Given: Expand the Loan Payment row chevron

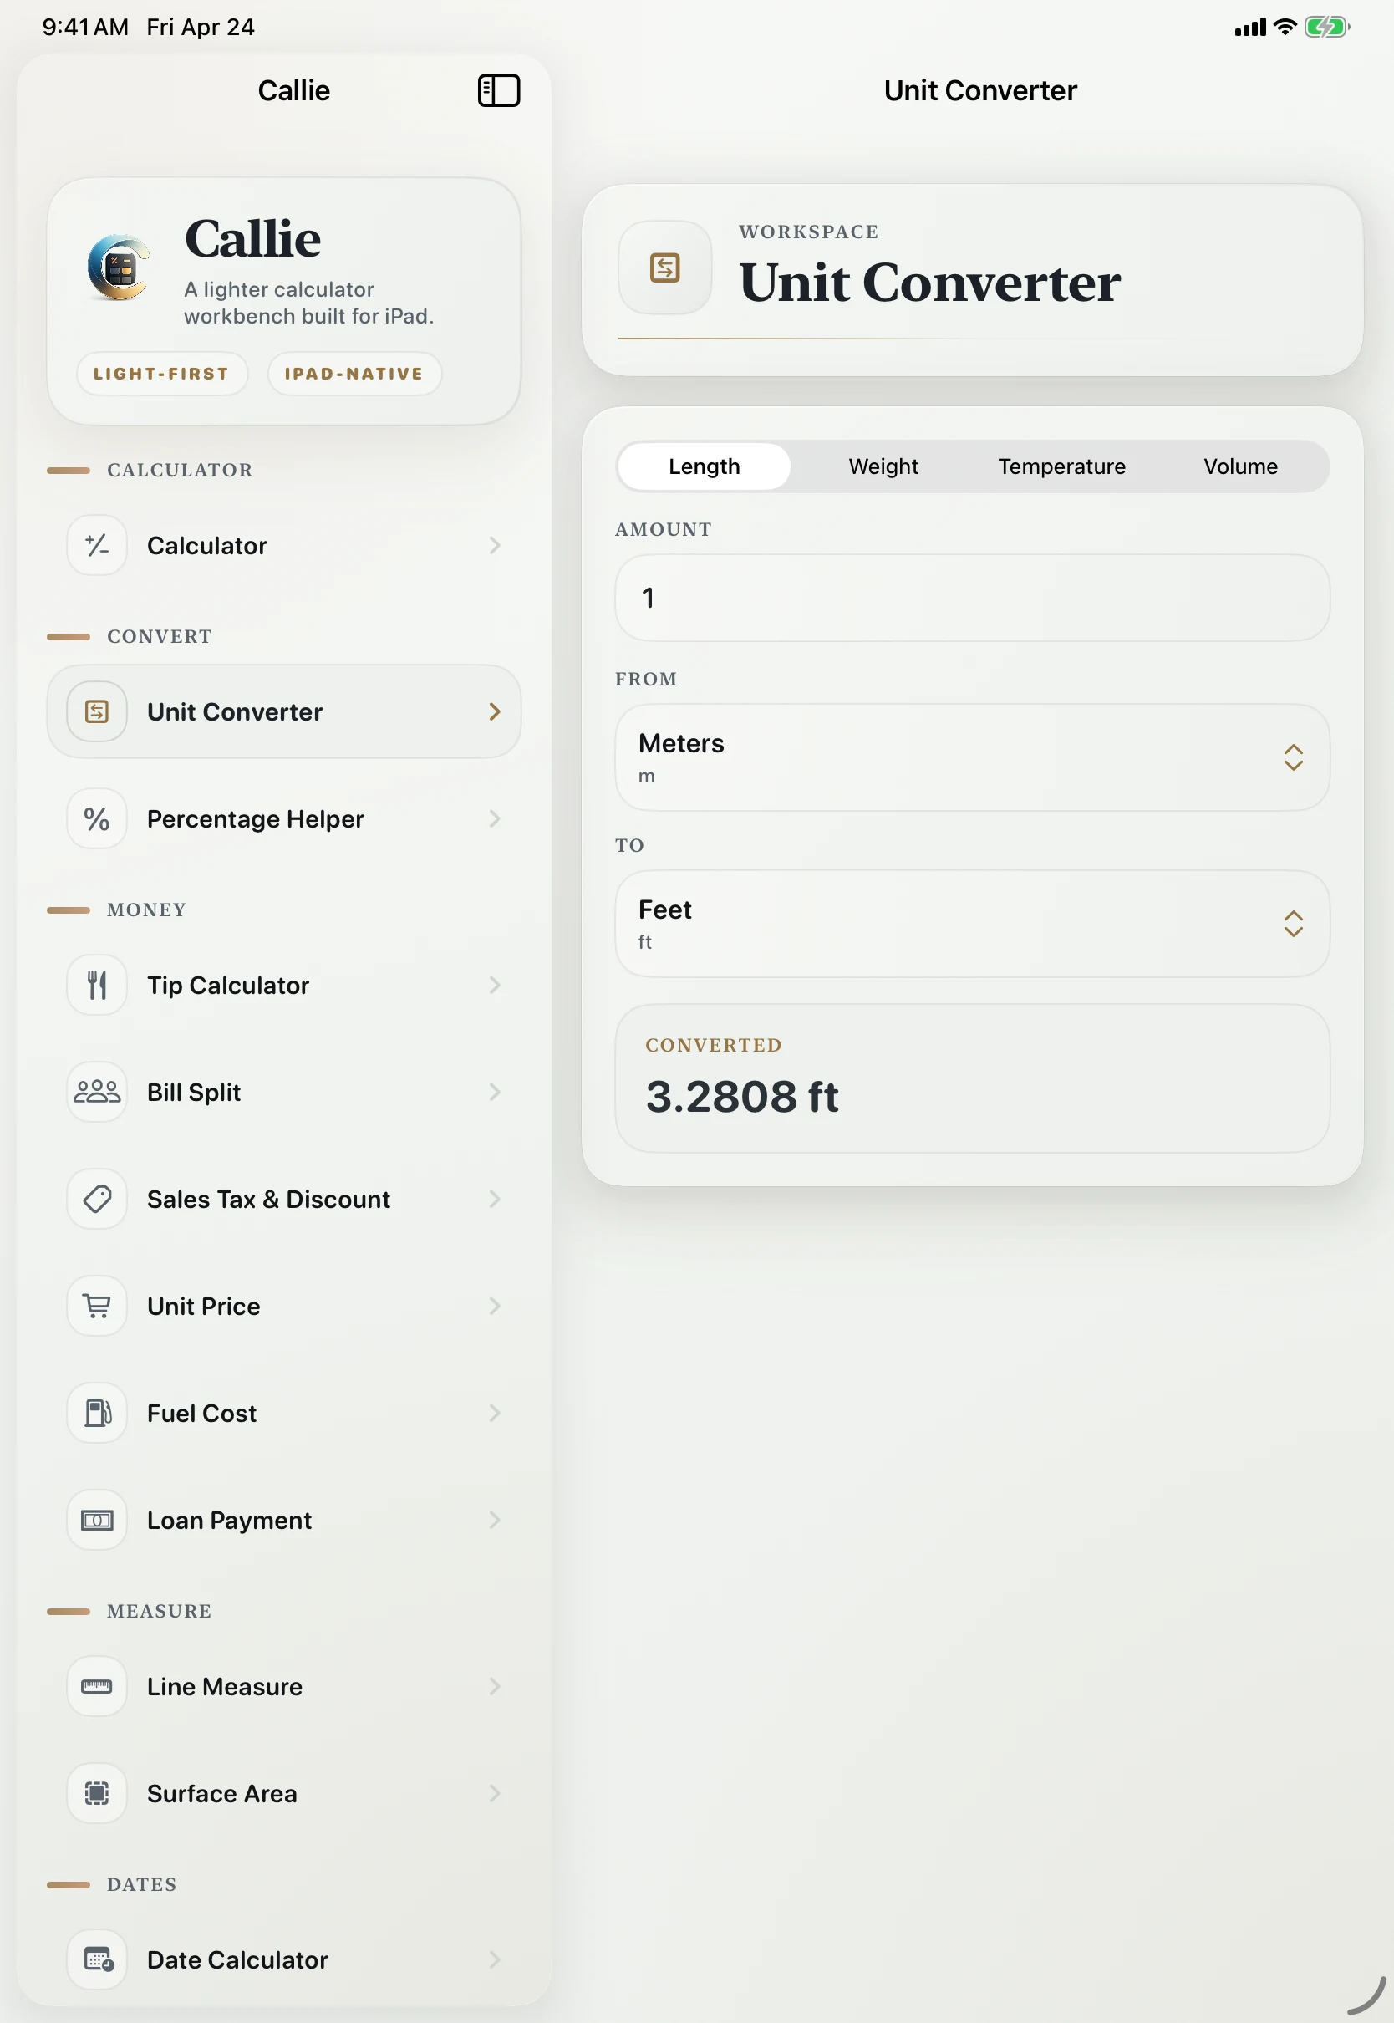Looking at the screenshot, I should tap(496, 1520).
